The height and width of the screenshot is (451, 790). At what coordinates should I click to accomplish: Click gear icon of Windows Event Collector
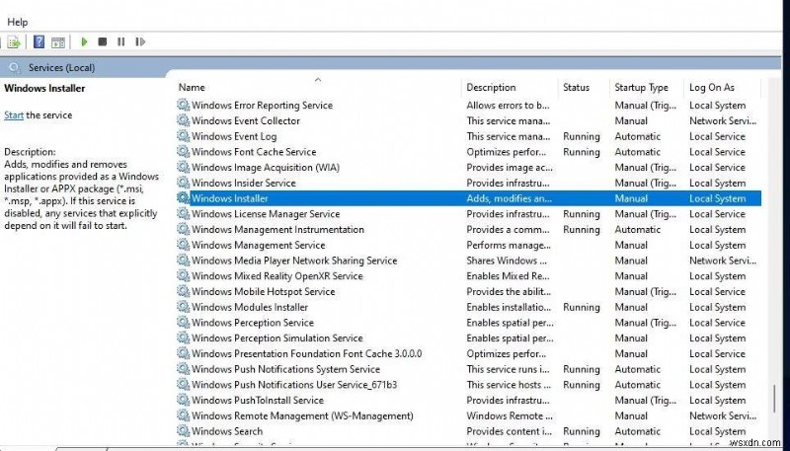[x=183, y=120]
